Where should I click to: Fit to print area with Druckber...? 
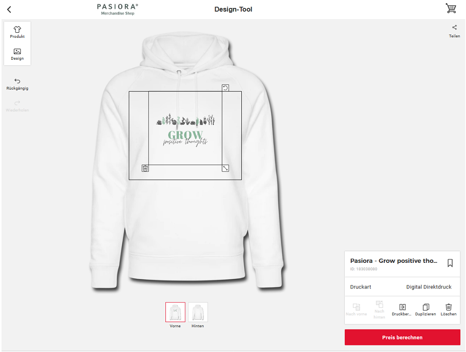coord(402,310)
